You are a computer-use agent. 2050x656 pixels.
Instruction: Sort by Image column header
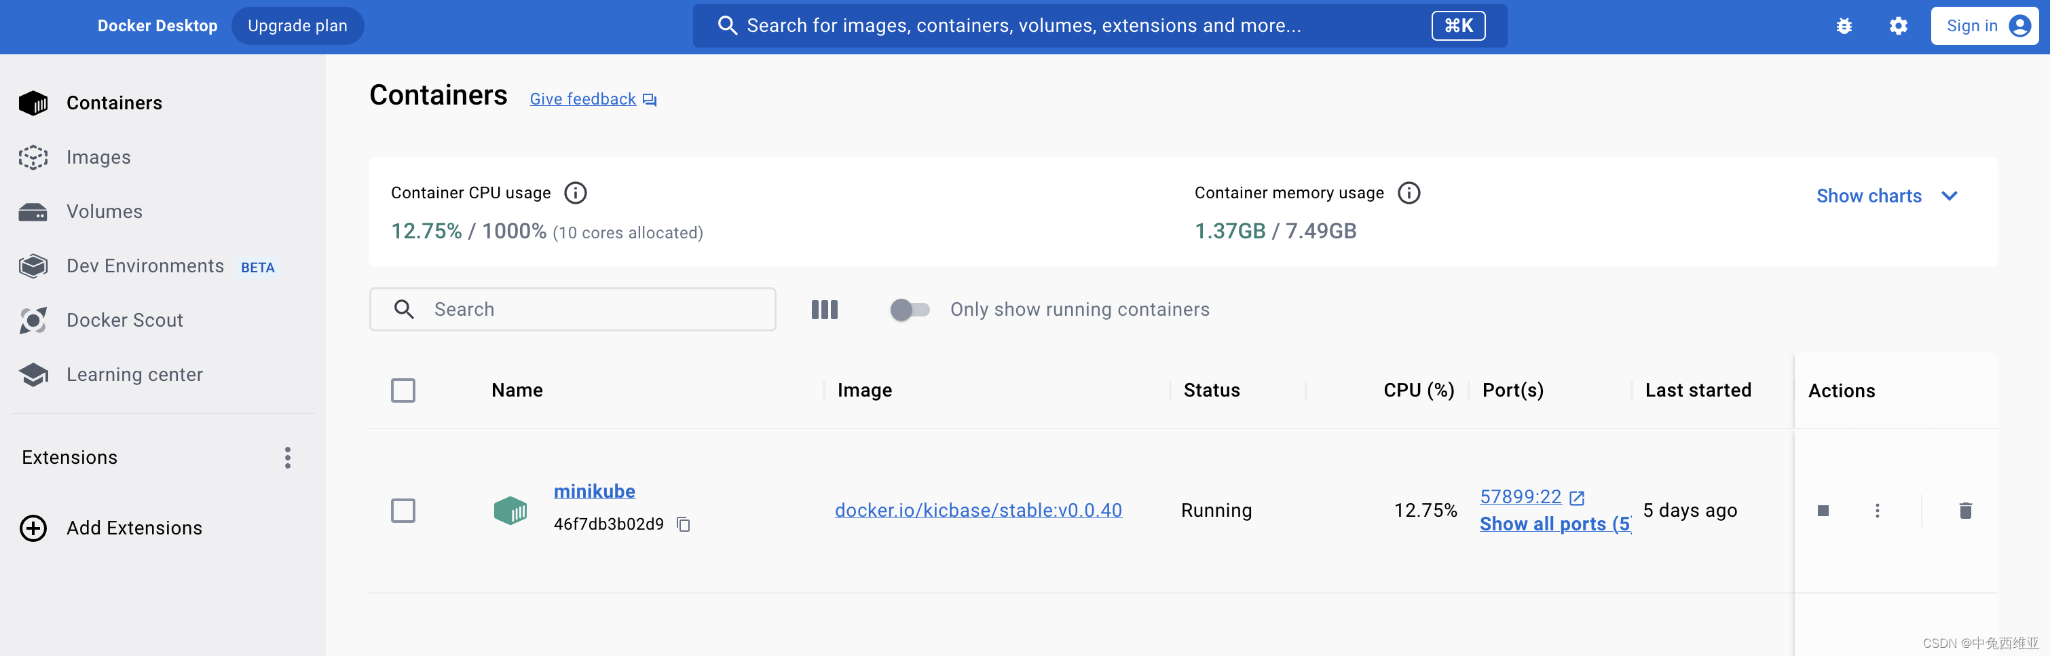[864, 390]
